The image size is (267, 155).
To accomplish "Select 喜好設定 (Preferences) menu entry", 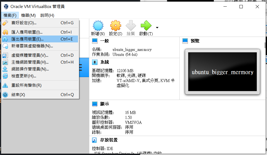I will pos(24,23).
